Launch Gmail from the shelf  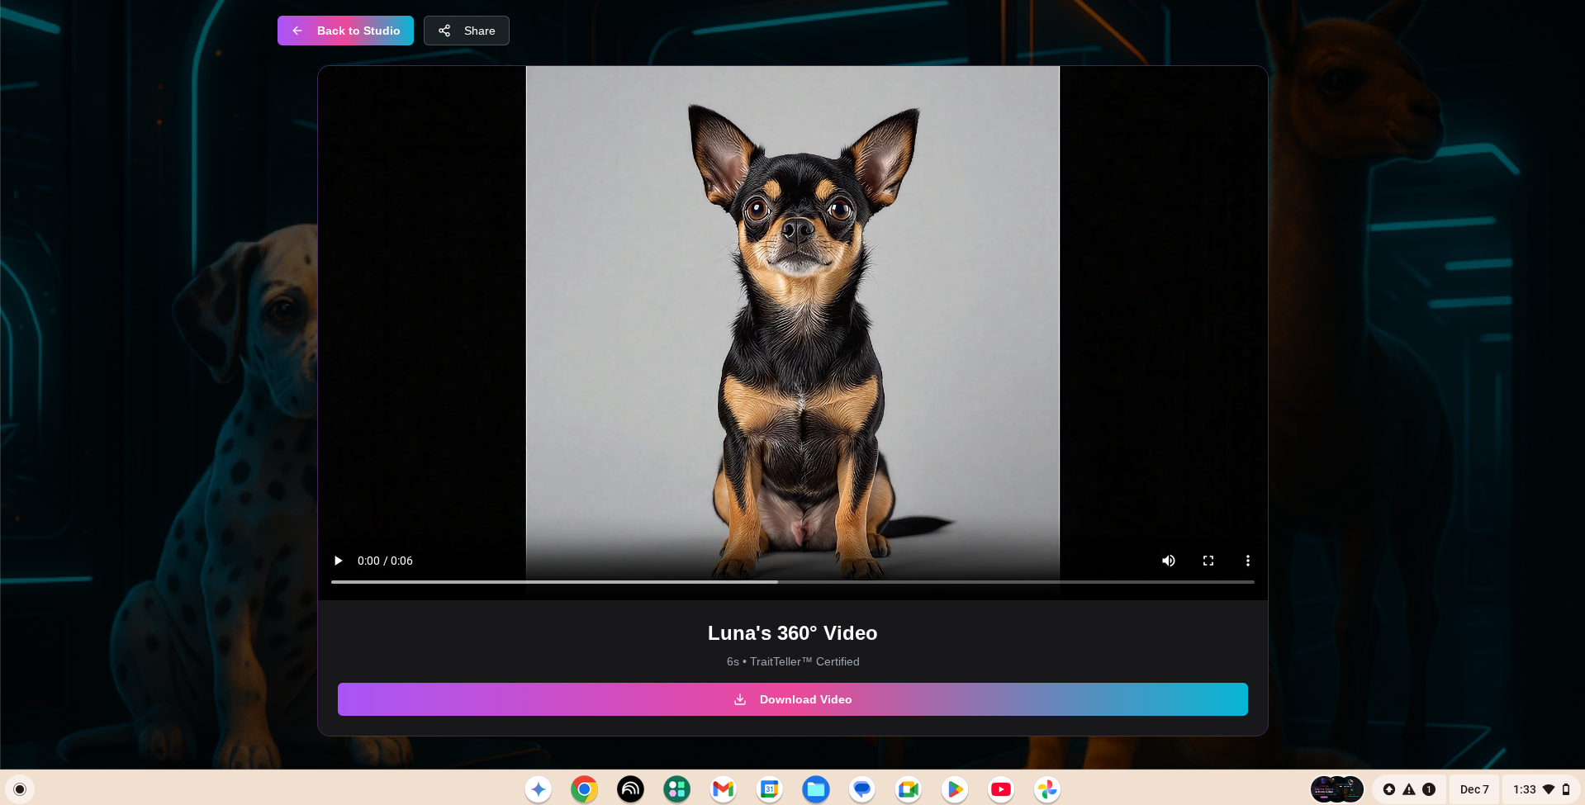point(723,789)
